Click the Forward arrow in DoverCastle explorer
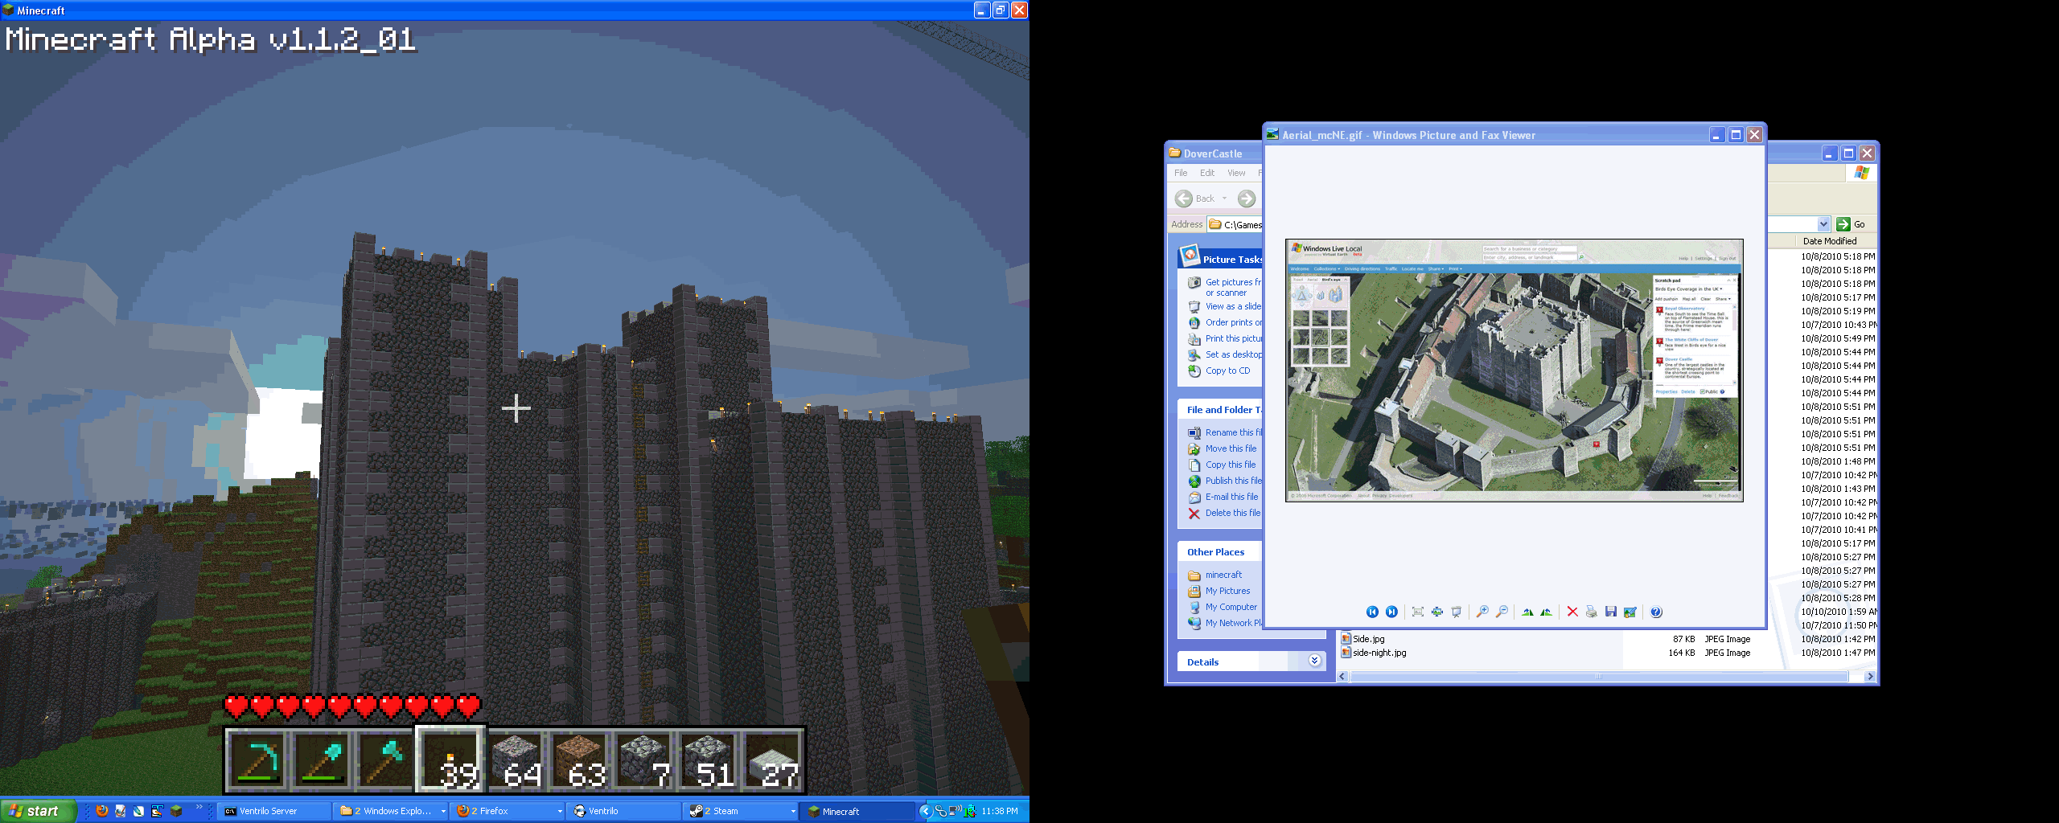Image resolution: width=2059 pixels, height=823 pixels. pyautogui.click(x=1246, y=199)
